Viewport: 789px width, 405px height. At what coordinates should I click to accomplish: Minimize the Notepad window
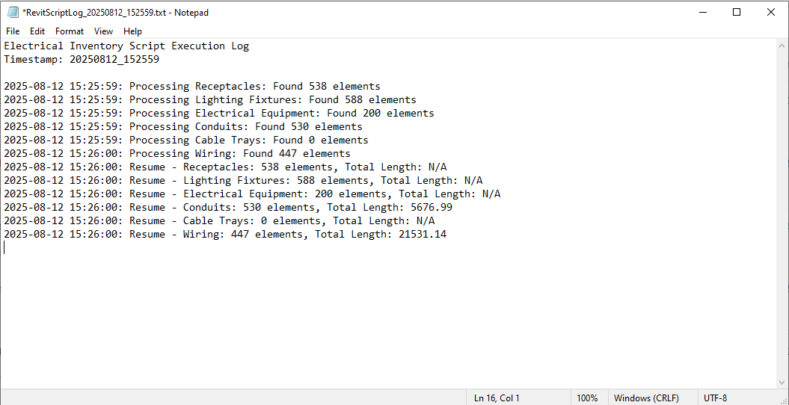pyautogui.click(x=703, y=12)
